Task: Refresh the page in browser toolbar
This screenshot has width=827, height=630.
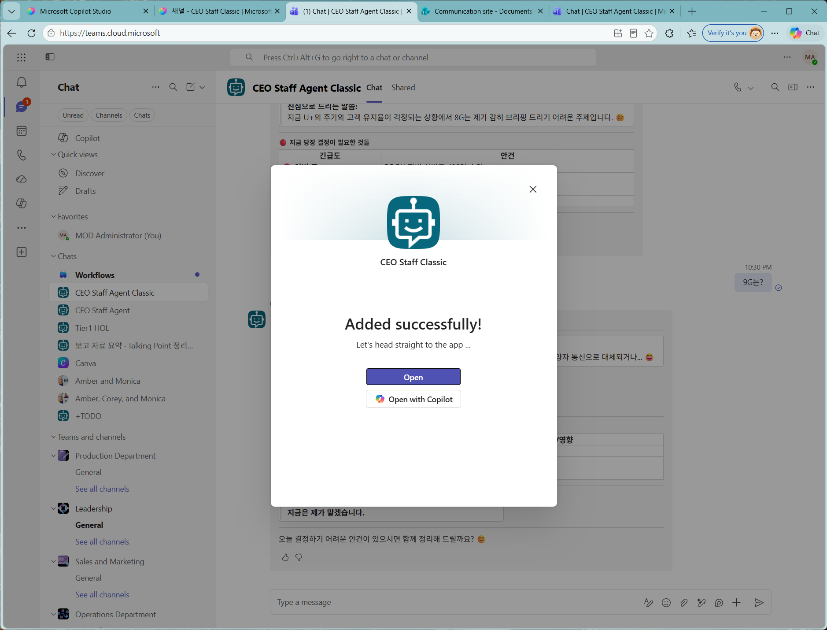Action: 31,33
